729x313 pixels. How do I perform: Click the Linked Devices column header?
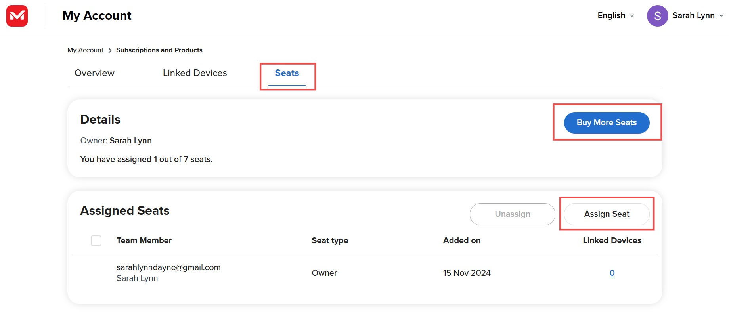[x=612, y=240]
